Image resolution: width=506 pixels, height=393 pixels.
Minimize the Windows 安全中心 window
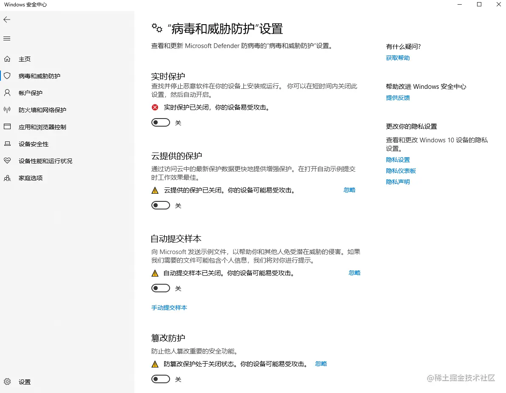pyautogui.click(x=460, y=5)
